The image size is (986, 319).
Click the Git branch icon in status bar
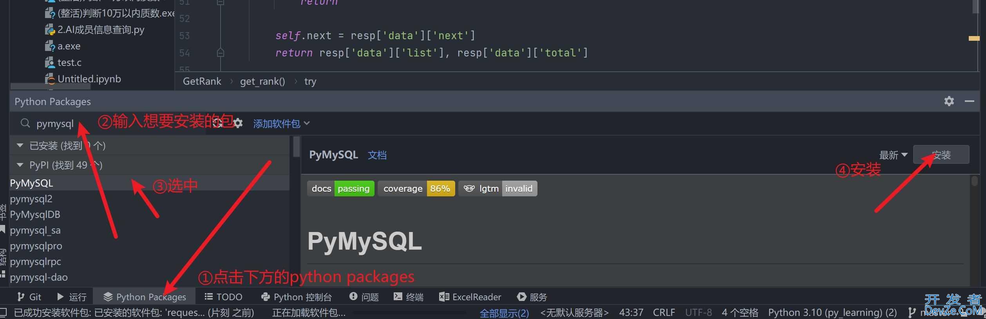912,312
